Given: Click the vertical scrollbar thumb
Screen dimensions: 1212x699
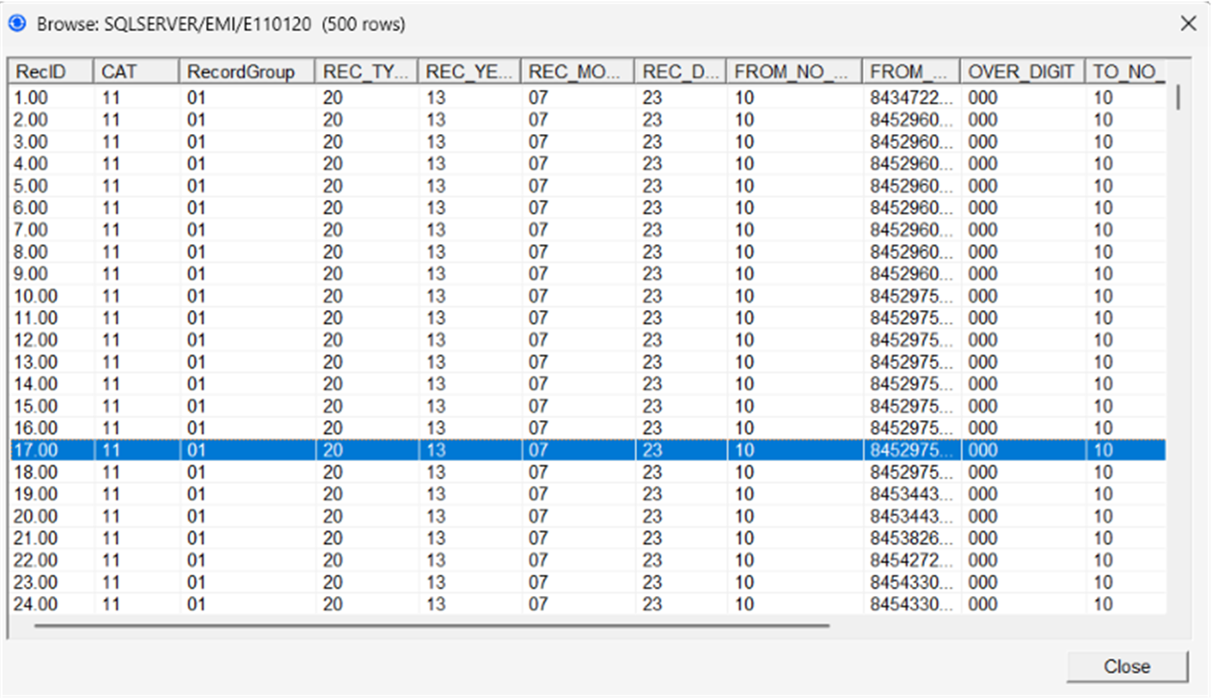Looking at the screenshot, I should point(1178,97).
